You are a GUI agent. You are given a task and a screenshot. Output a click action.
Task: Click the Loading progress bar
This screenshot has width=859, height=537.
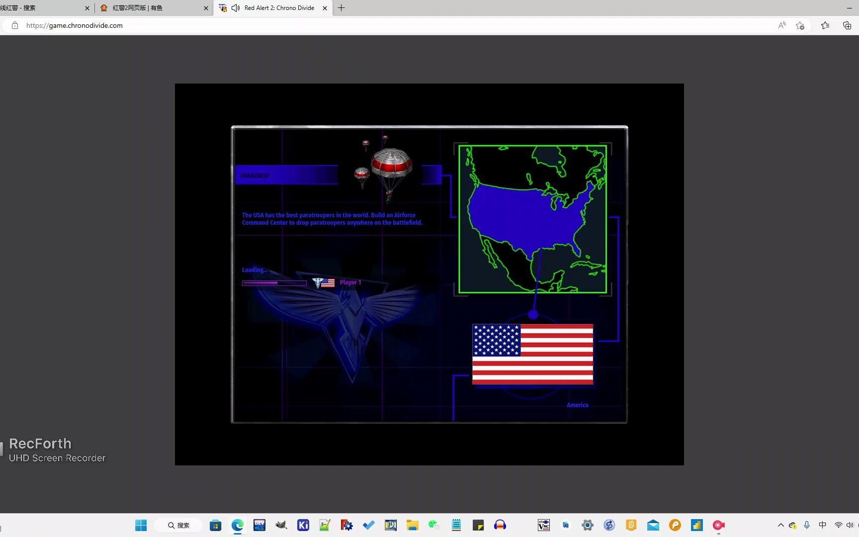[x=274, y=283]
